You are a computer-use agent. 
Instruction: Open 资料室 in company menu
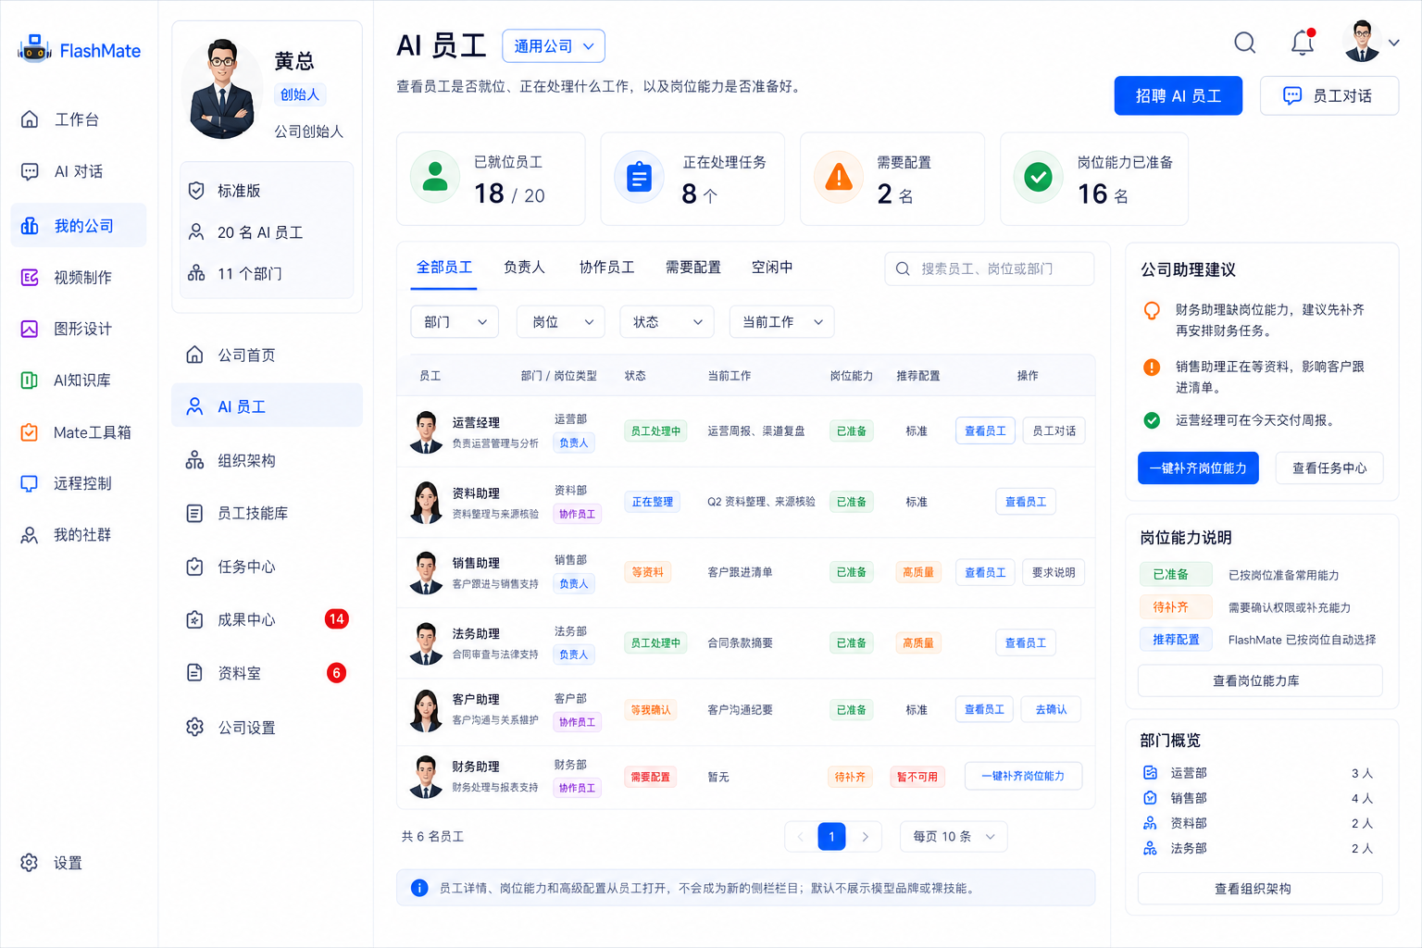tap(267, 673)
